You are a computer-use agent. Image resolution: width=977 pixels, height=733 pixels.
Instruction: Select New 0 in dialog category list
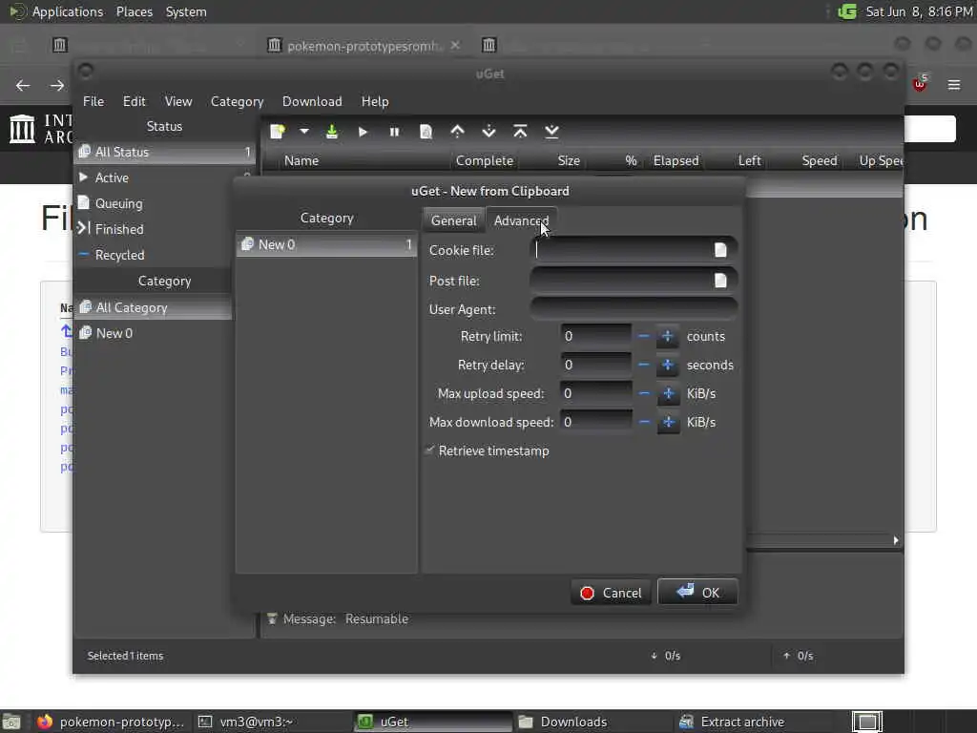(x=326, y=244)
